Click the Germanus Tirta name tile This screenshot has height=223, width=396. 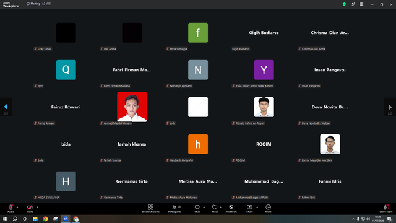(132, 181)
